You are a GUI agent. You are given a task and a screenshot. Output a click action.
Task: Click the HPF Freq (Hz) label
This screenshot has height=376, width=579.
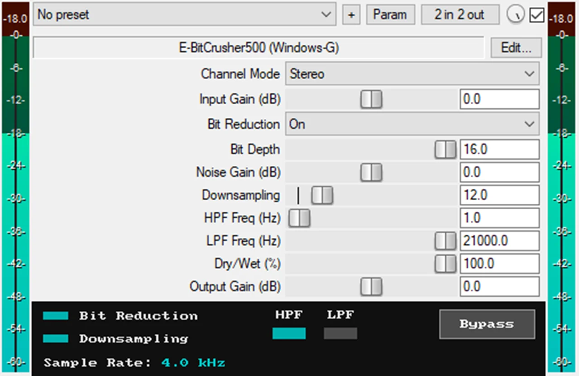[242, 218]
